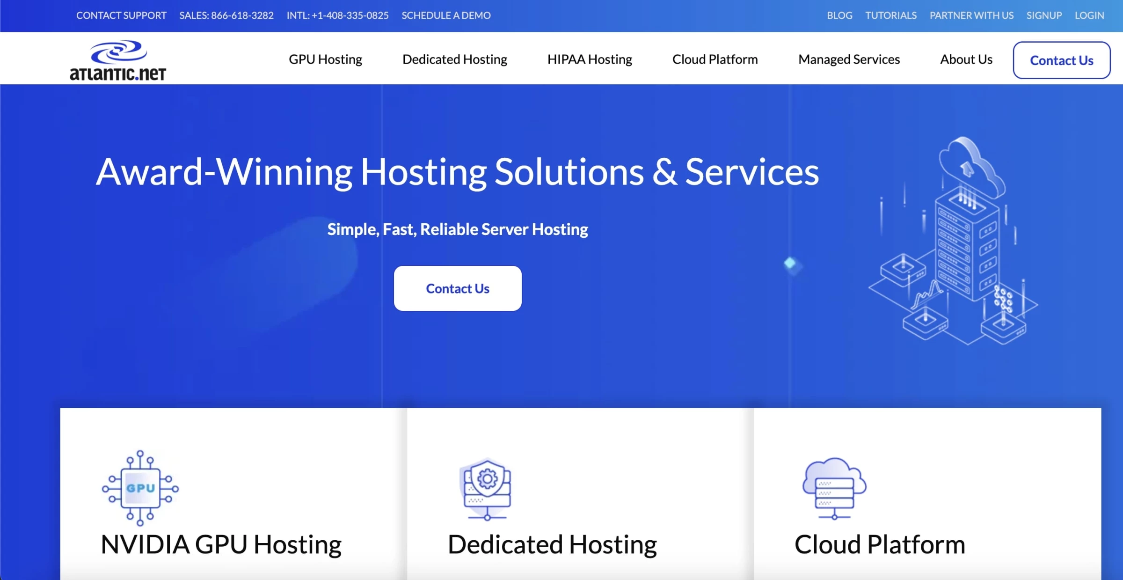Click the outlined Contact Us header button
The height and width of the screenshot is (580, 1123).
[x=1062, y=60]
